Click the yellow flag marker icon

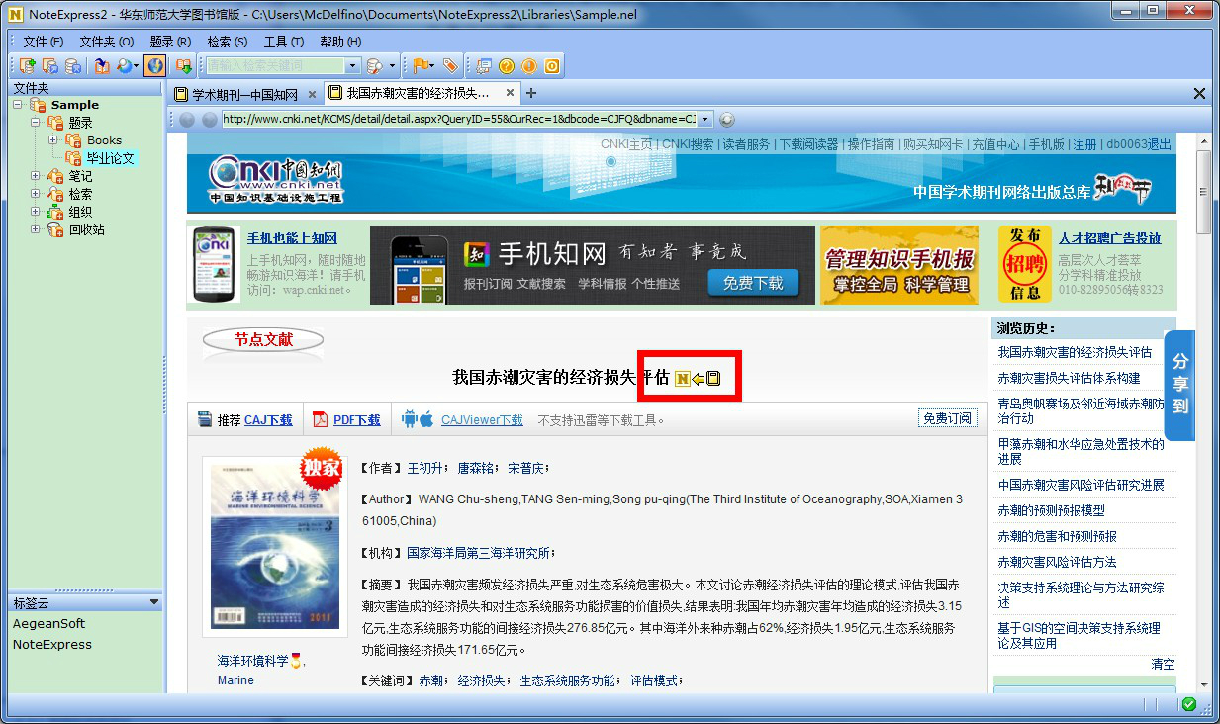tap(421, 66)
